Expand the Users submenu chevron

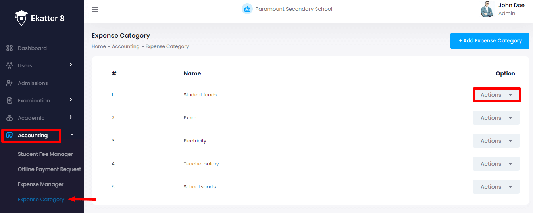coord(71,65)
